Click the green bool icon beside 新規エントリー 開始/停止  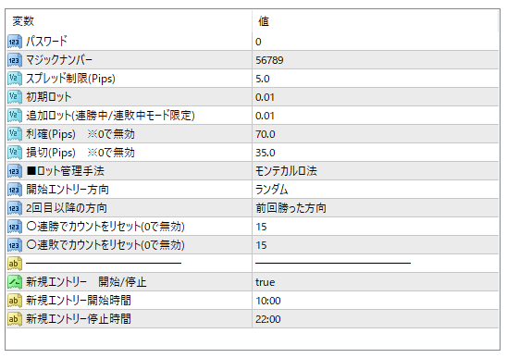pos(15,282)
